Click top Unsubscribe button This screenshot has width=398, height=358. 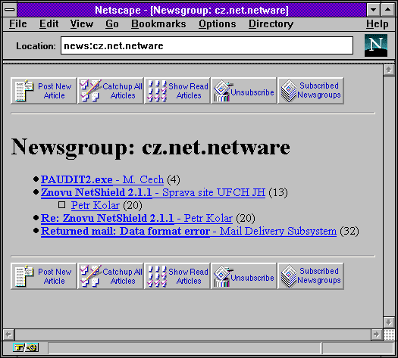click(243, 91)
